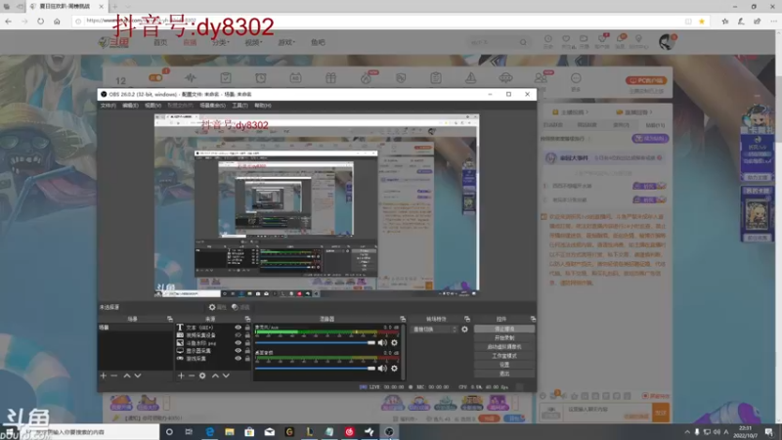Click the alarm clock icon in Douyu toolbar
Viewport: 782px width, 440px height.
coord(261,78)
